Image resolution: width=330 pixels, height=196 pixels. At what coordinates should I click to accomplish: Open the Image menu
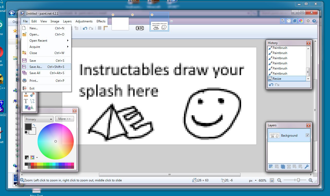click(55, 21)
